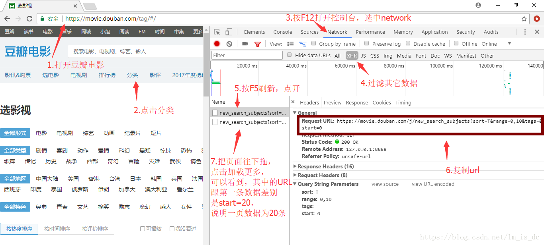
Task: Close the request details pane
Action: [293, 102]
